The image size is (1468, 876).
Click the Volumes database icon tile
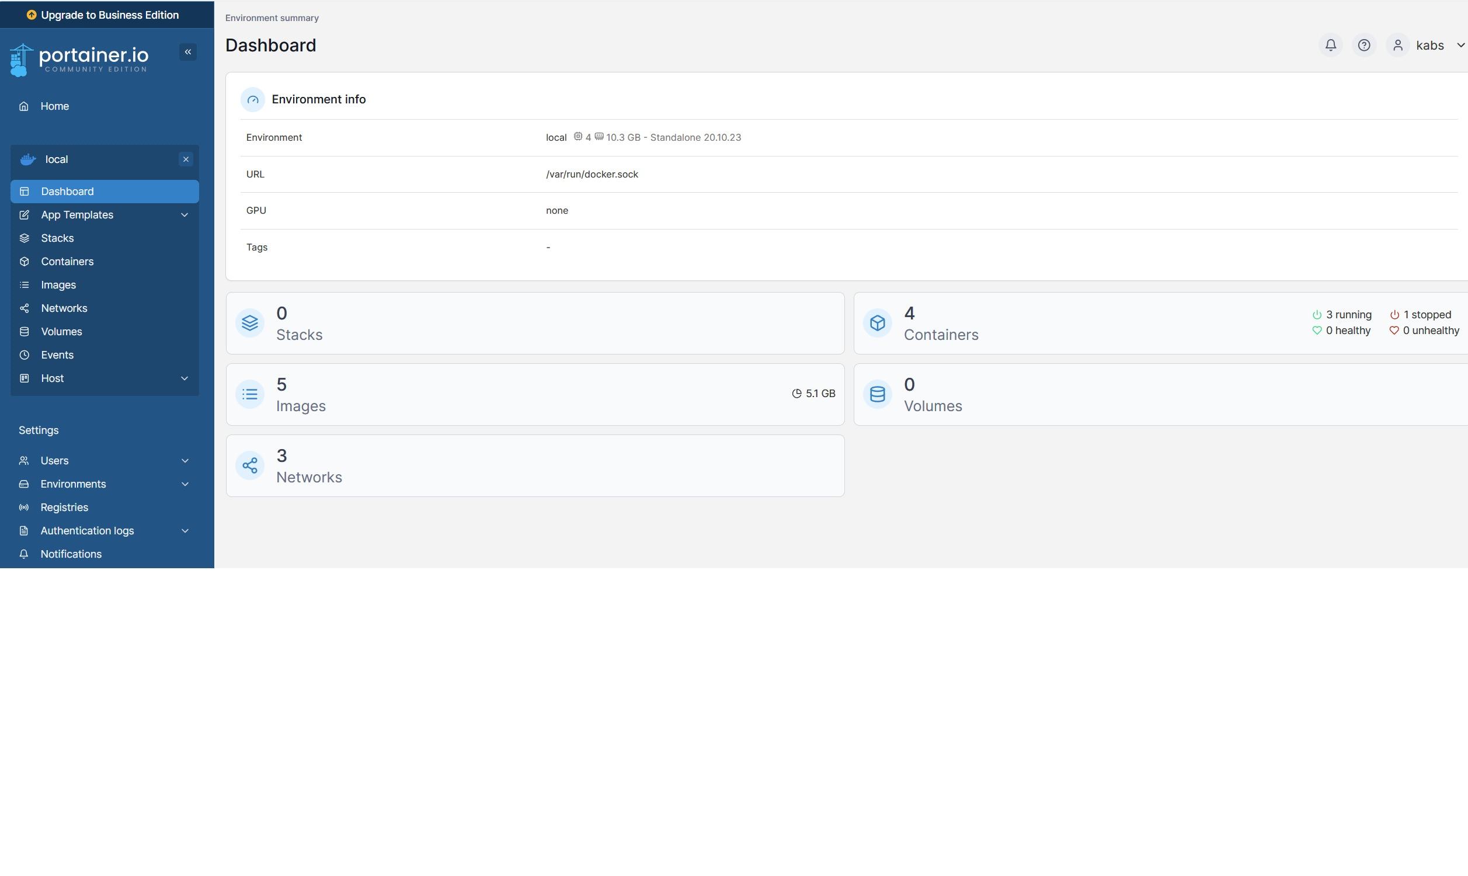coord(878,394)
